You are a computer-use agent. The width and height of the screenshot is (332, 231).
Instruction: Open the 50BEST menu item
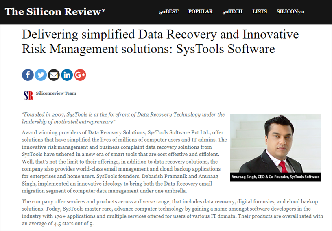[169, 11]
